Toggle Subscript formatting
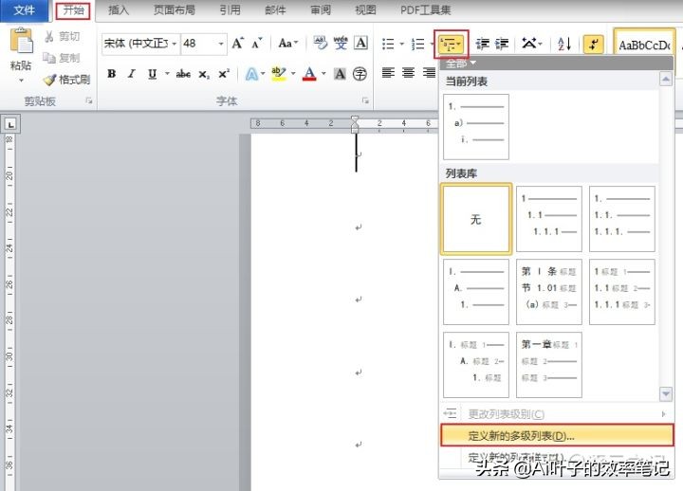683x491 pixels. [x=204, y=74]
